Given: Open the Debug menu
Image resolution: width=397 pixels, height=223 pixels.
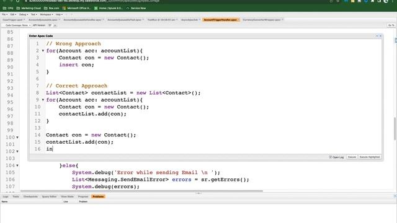Looking at the screenshot, I should tap(23, 14).
